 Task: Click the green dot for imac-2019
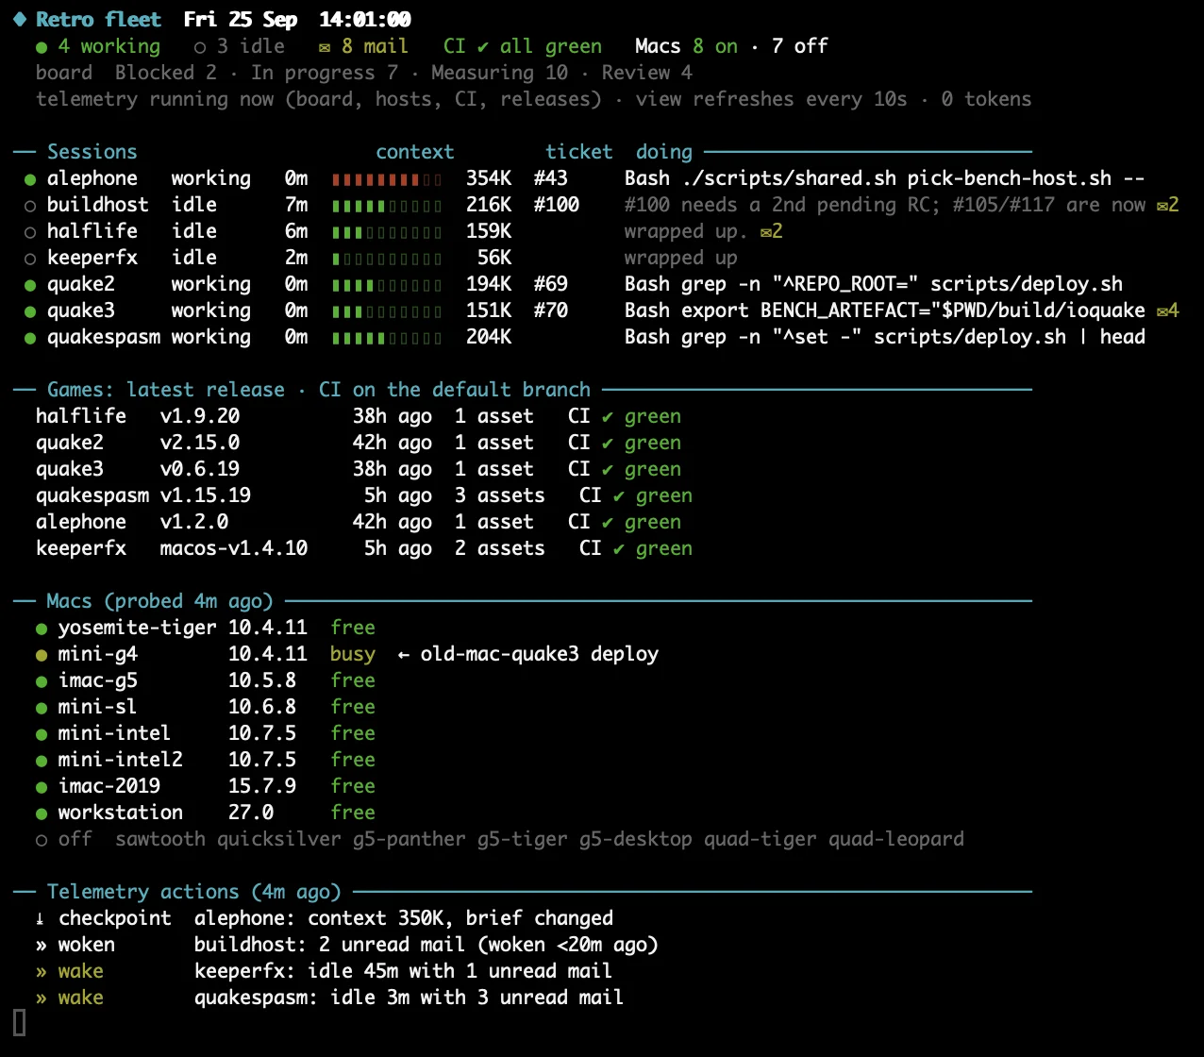42,786
